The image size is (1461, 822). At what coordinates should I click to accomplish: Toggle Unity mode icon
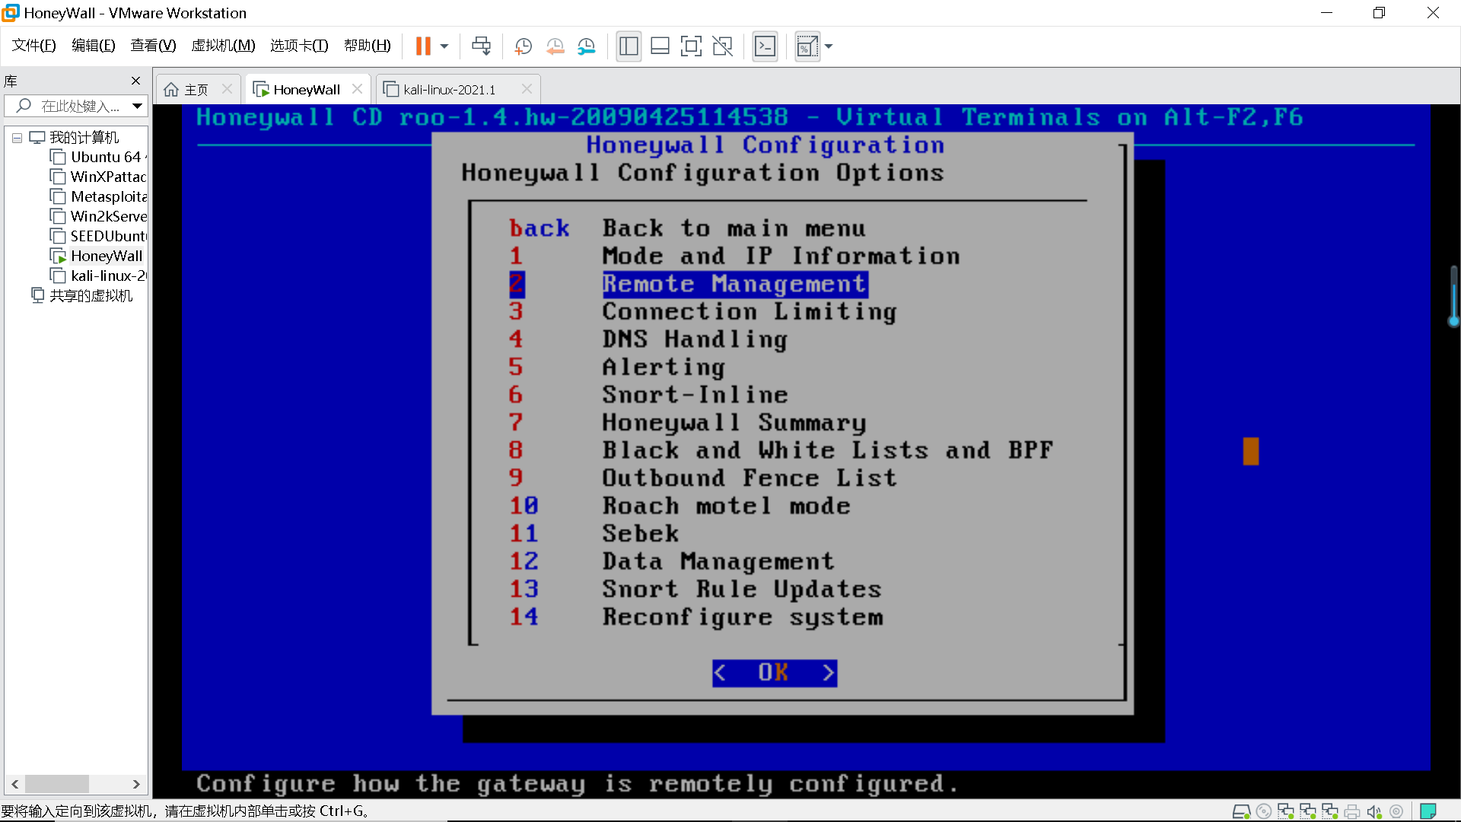[722, 46]
